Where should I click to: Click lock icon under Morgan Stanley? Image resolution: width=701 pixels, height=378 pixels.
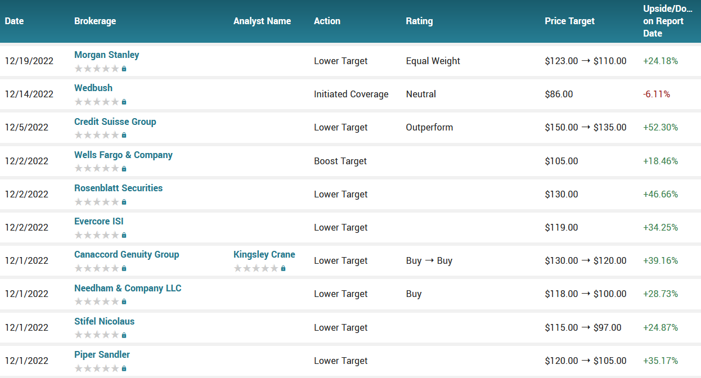pos(124,69)
